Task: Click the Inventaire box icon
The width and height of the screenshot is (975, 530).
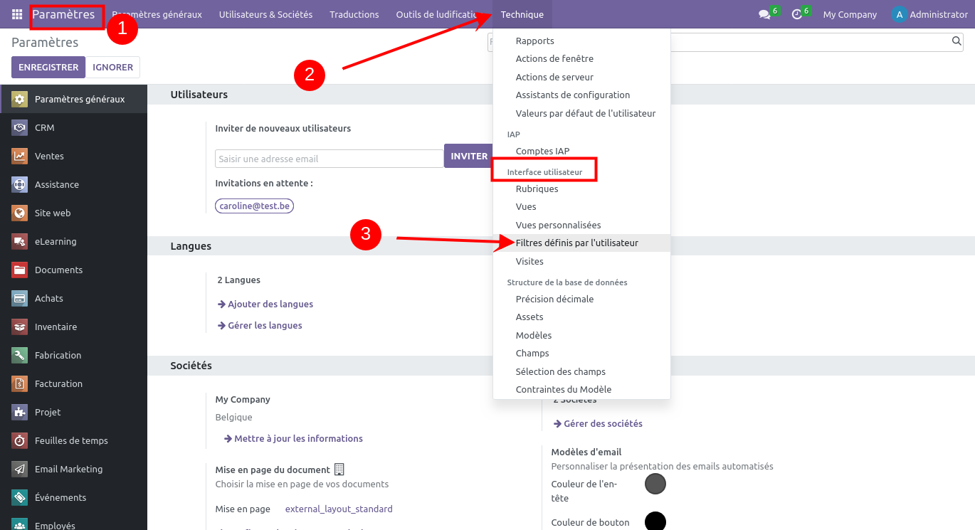Action: tap(20, 327)
